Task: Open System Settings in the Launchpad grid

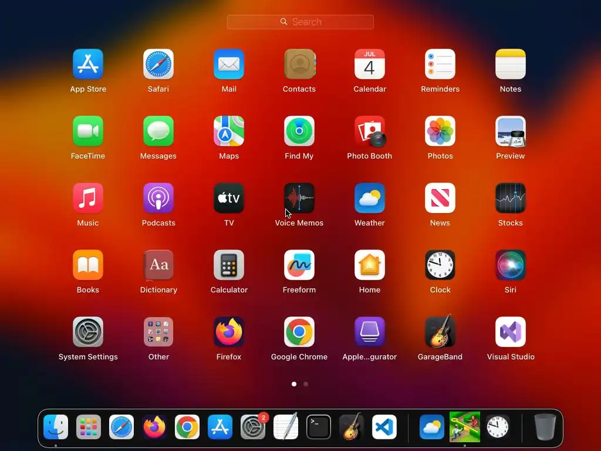Action: point(88,332)
